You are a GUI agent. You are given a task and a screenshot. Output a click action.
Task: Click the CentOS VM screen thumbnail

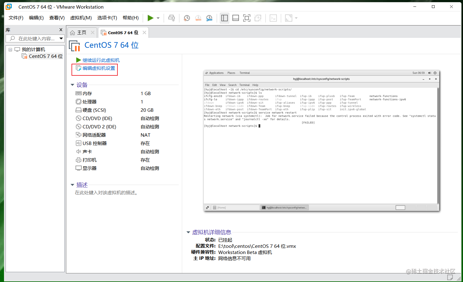point(322,141)
